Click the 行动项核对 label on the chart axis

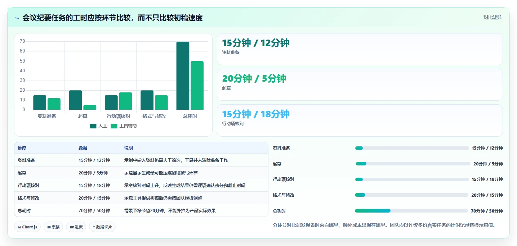tap(118, 117)
